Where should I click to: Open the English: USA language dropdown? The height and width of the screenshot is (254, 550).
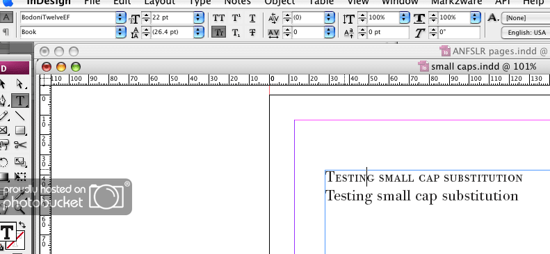pyautogui.click(x=526, y=33)
